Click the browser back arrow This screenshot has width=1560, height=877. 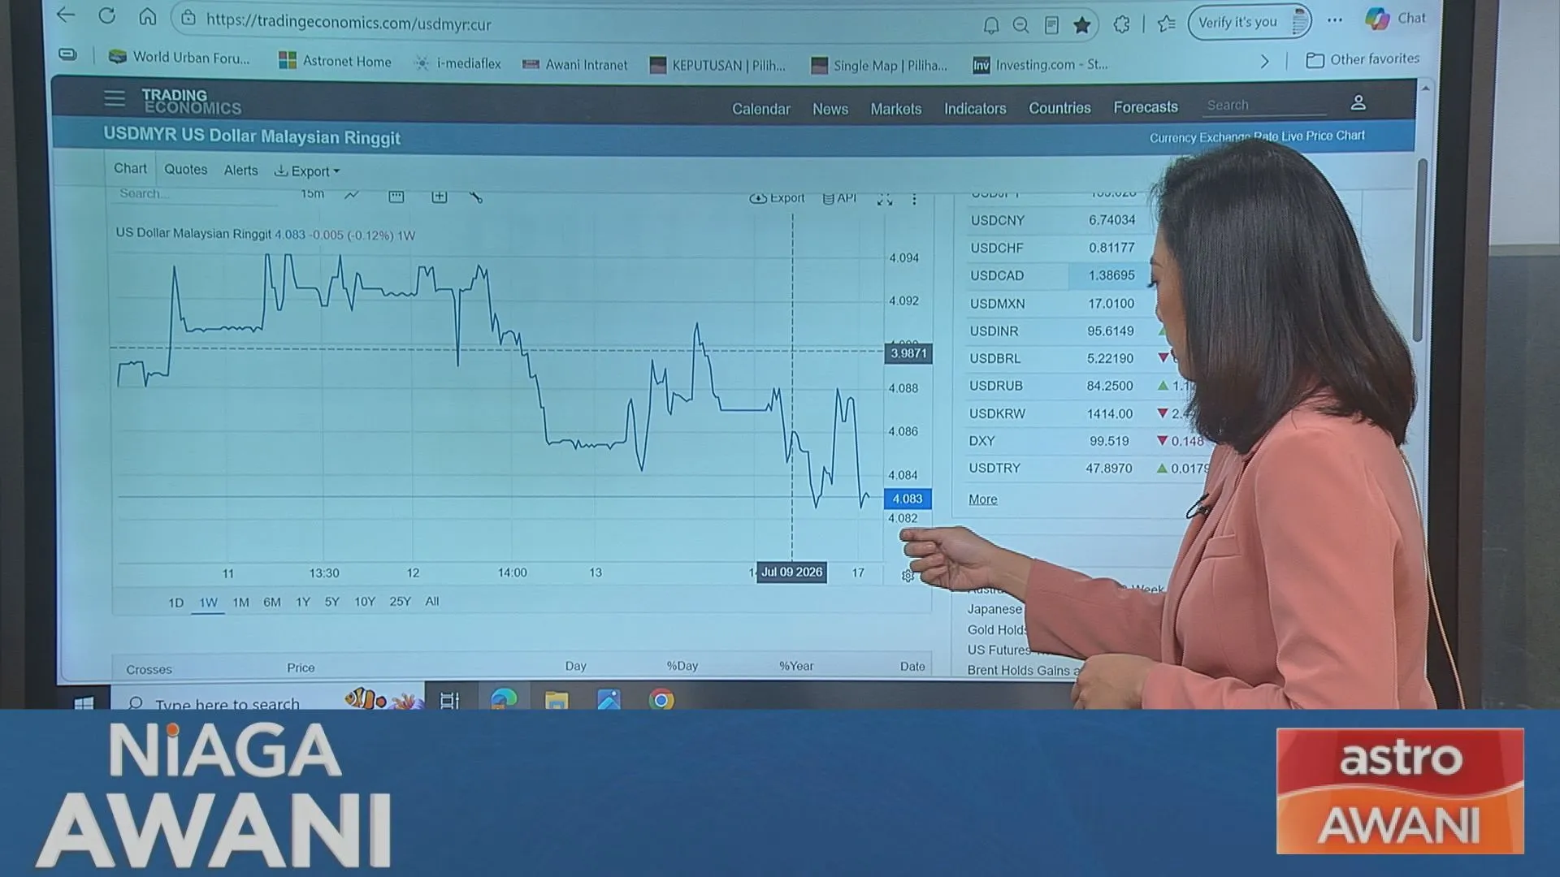(x=67, y=15)
